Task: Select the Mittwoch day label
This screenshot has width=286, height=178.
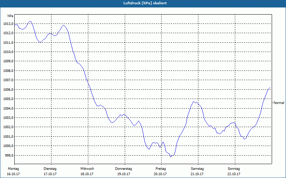Action: tap(87, 169)
